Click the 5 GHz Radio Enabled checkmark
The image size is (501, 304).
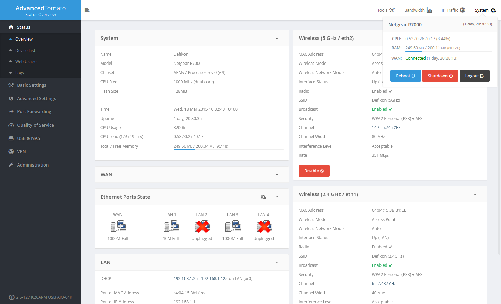(x=390, y=91)
